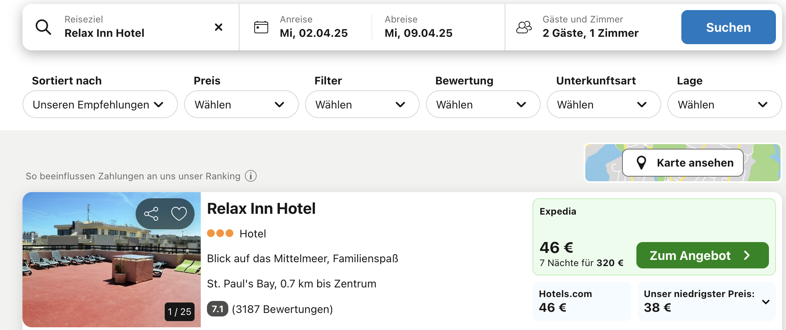Click Karte ansehen button
The width and height of the screenshot is (786, 330).
tap(683, 163)
